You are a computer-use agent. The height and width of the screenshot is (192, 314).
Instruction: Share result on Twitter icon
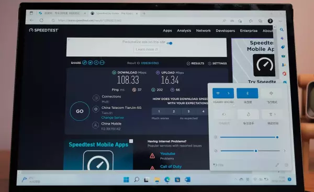[91, 63]
